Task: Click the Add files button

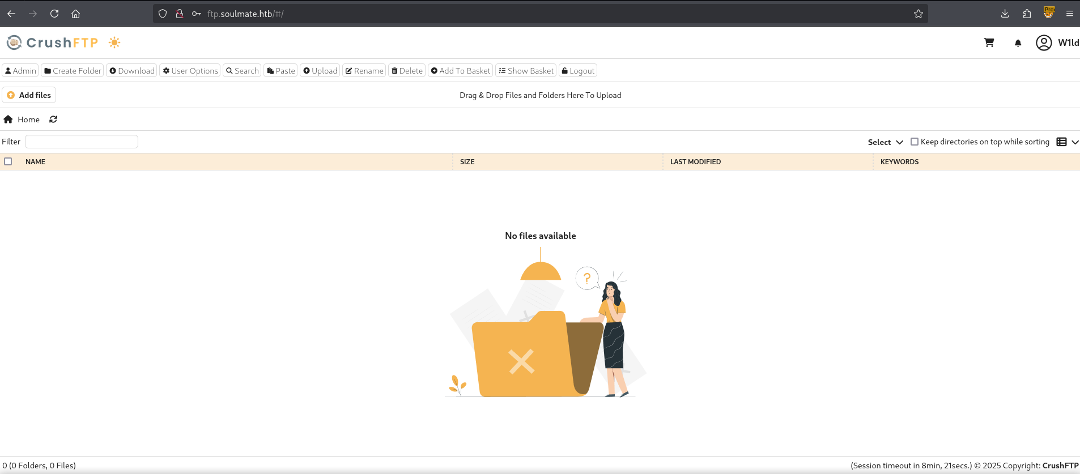Action: (29, 95)
